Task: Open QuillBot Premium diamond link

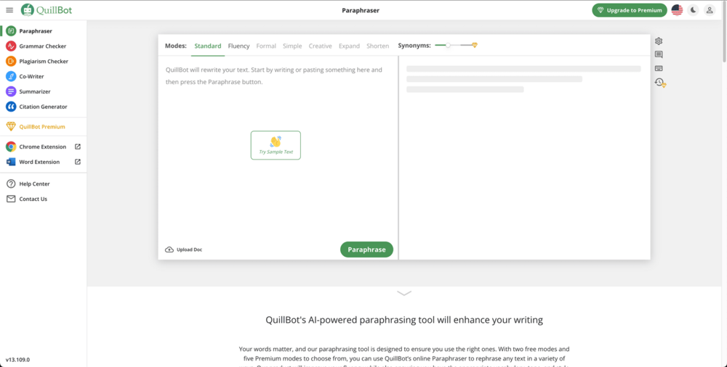Action: [43, 127]
